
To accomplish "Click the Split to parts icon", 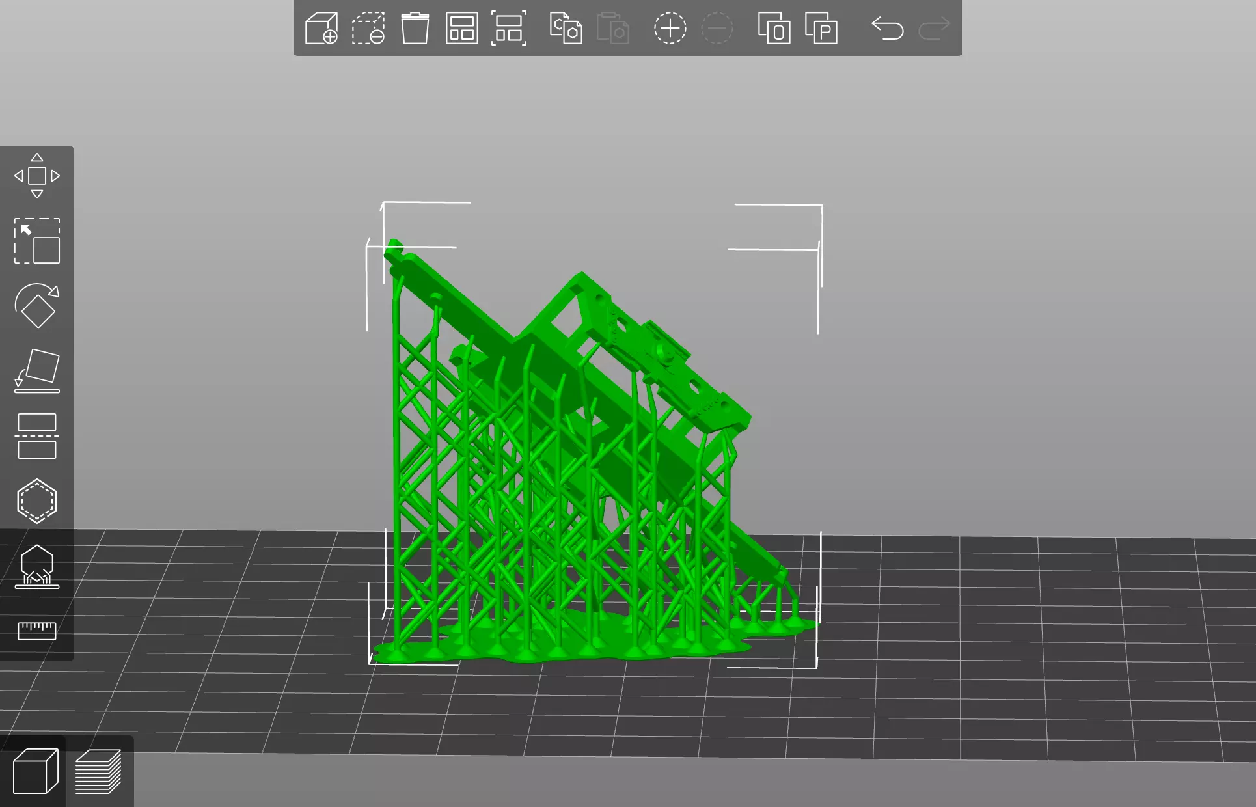I will (x=821, y=29).
